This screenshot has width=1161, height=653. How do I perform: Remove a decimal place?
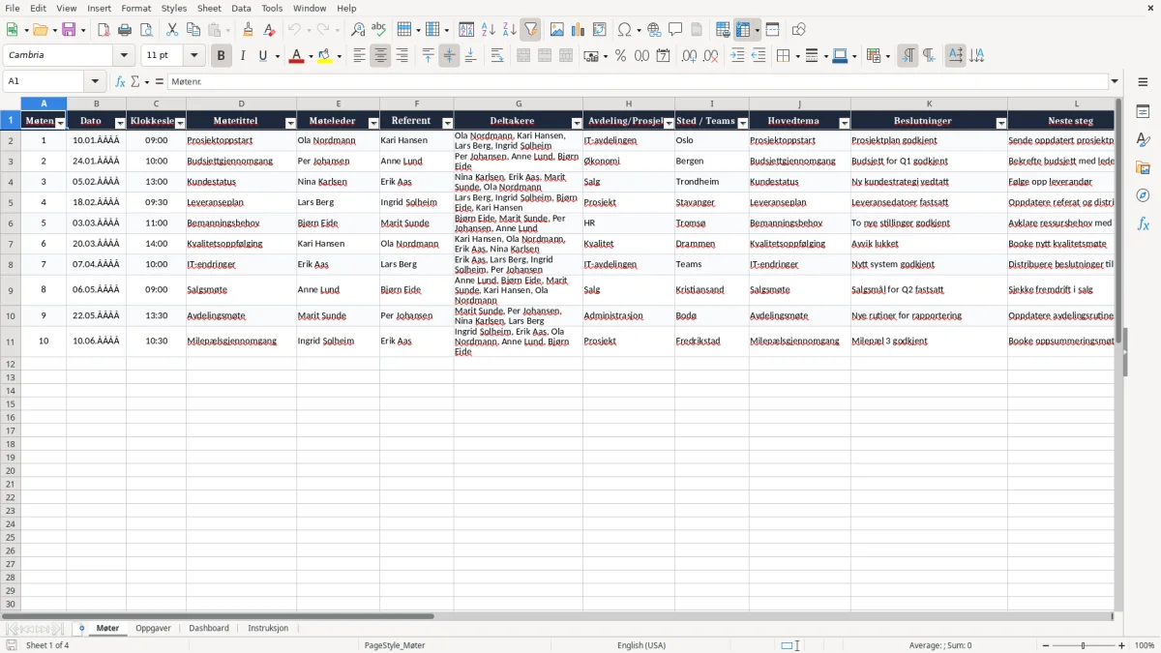click(x=711, y=56)
